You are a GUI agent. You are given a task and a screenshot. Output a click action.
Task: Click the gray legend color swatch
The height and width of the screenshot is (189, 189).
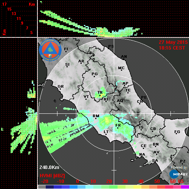click(x=42, y=187)
